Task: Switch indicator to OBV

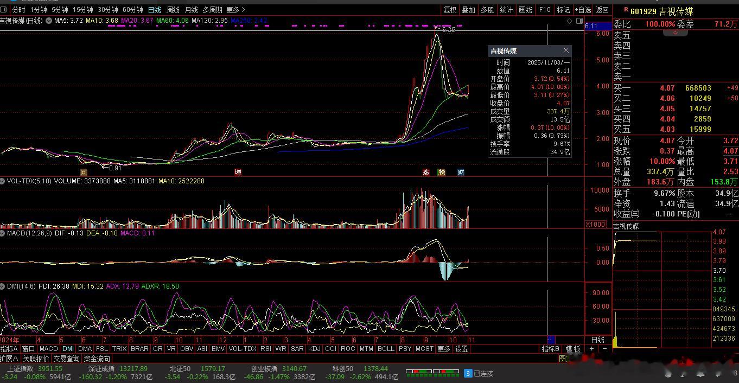Action: pyautogui.click(x=187, y=349)
